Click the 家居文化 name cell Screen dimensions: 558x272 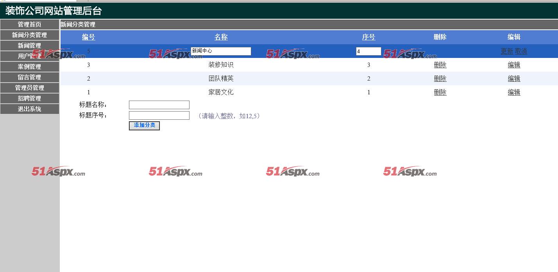[x=221, y=92]
